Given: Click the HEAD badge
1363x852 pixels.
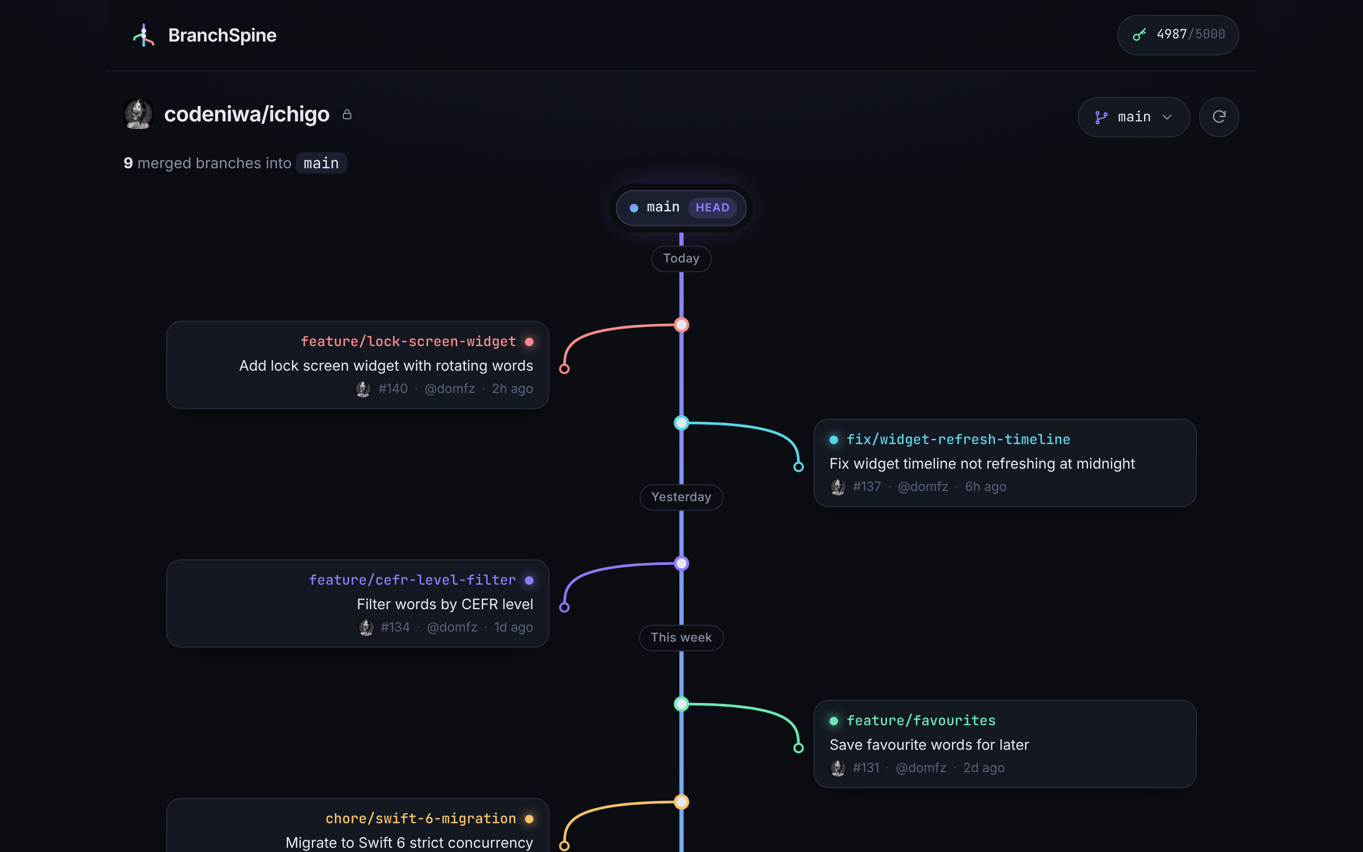Looking at the screenshot, I should 712,208.
